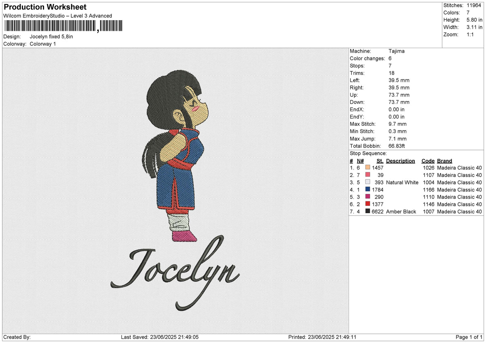Select the Natural White color swatch
The width and height of the screenshot is (486, 343).
368,182
